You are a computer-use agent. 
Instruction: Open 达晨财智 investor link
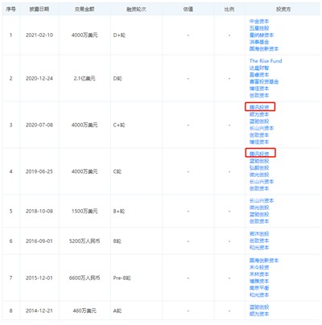pyautogui.click(x=259, y=68)
